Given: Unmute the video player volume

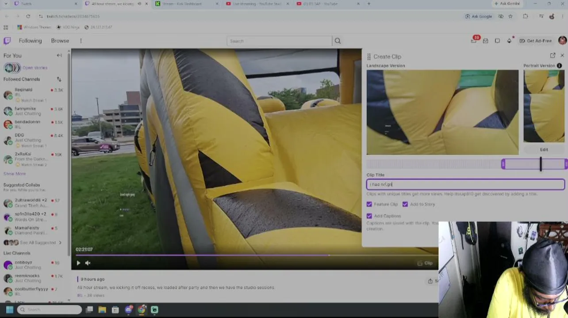Looking at the screenshot, I should (x=88, y=263).
